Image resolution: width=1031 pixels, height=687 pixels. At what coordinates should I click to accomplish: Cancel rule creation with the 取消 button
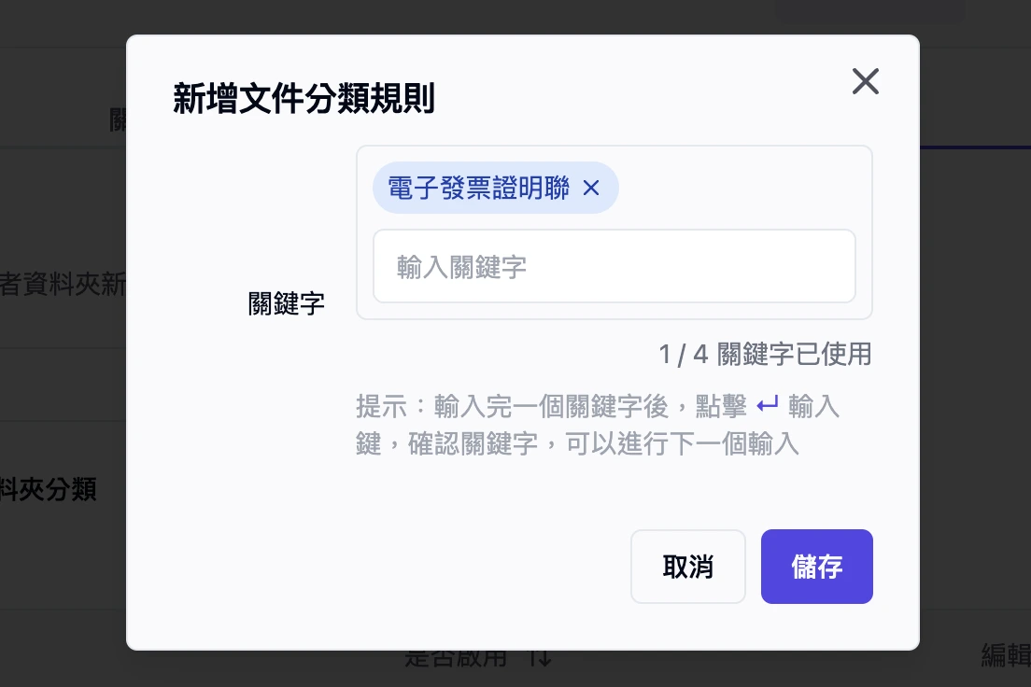click(x=688, y=567)
